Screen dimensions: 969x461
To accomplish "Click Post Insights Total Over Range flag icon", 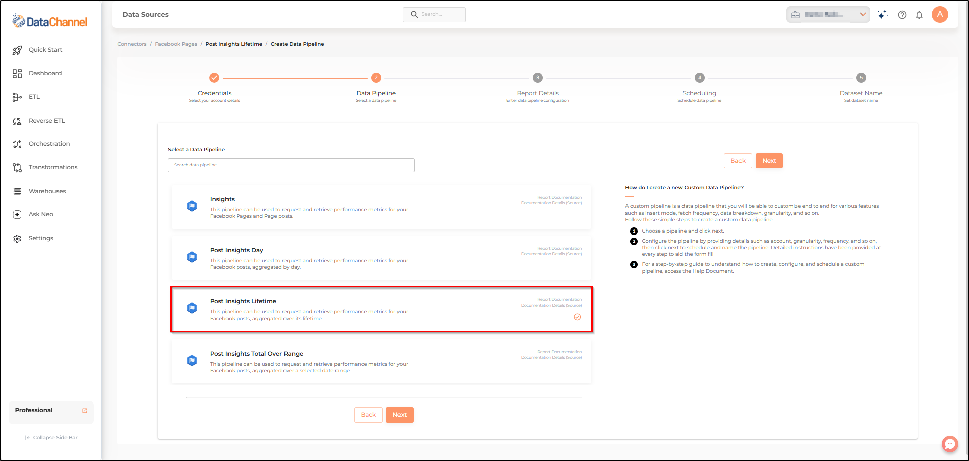I will coord(192,360).
